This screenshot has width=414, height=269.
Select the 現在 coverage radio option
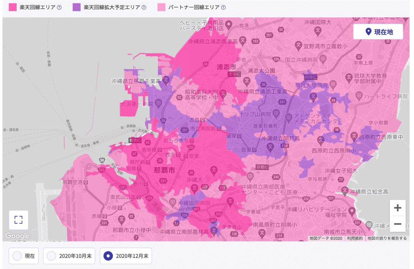click(x=24, y=256)
